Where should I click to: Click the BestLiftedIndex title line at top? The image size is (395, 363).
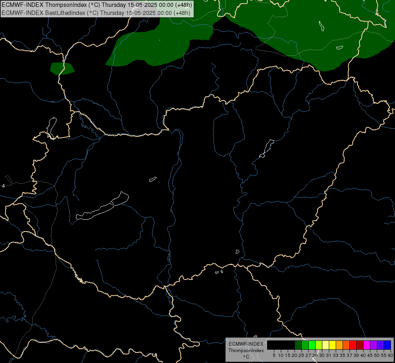pos(96,13)
